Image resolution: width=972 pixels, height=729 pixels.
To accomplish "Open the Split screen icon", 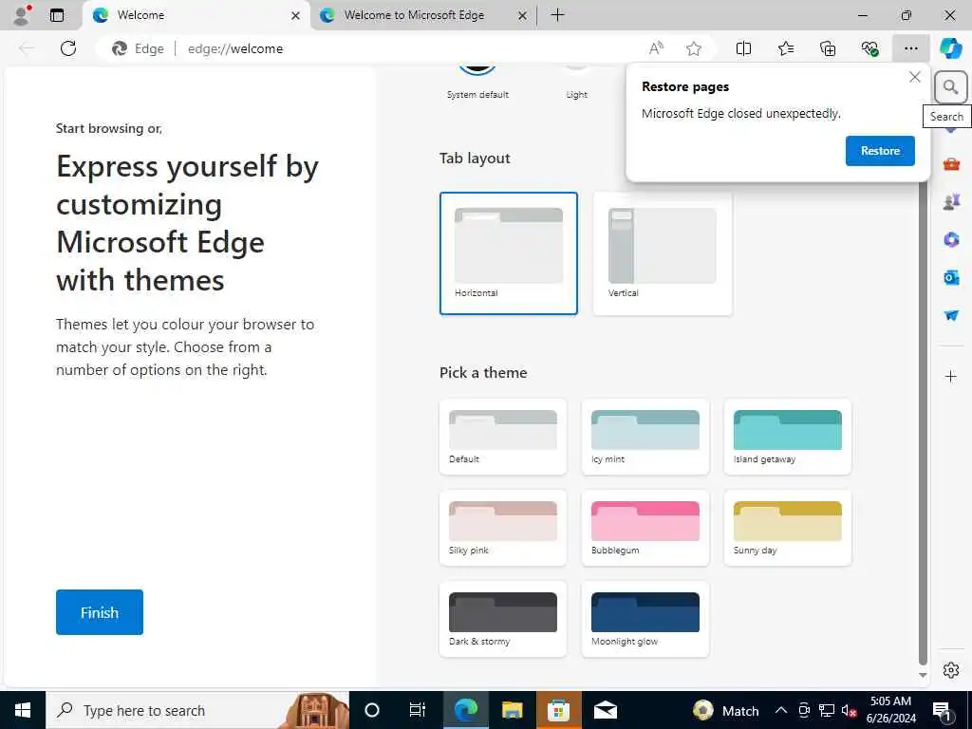I will (x=743, y=48).
